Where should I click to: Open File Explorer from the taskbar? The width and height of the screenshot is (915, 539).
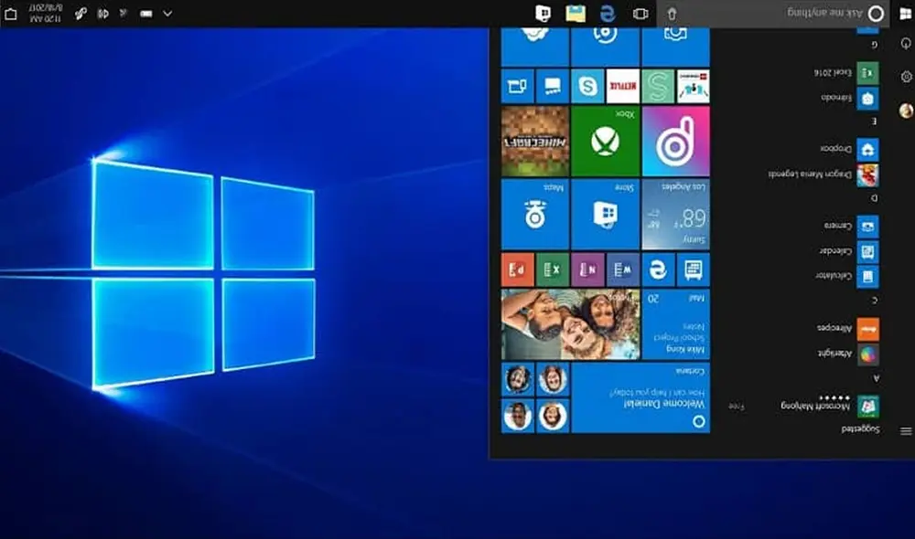click(576, 13)
